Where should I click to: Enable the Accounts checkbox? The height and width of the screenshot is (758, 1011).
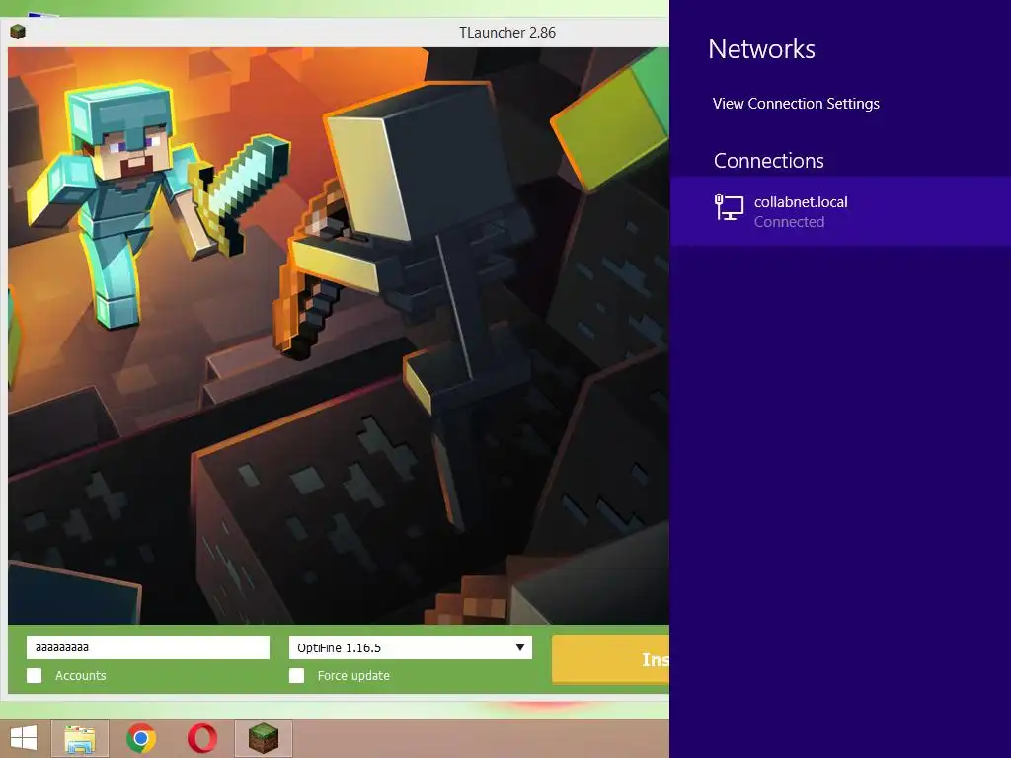pos(35,675)
